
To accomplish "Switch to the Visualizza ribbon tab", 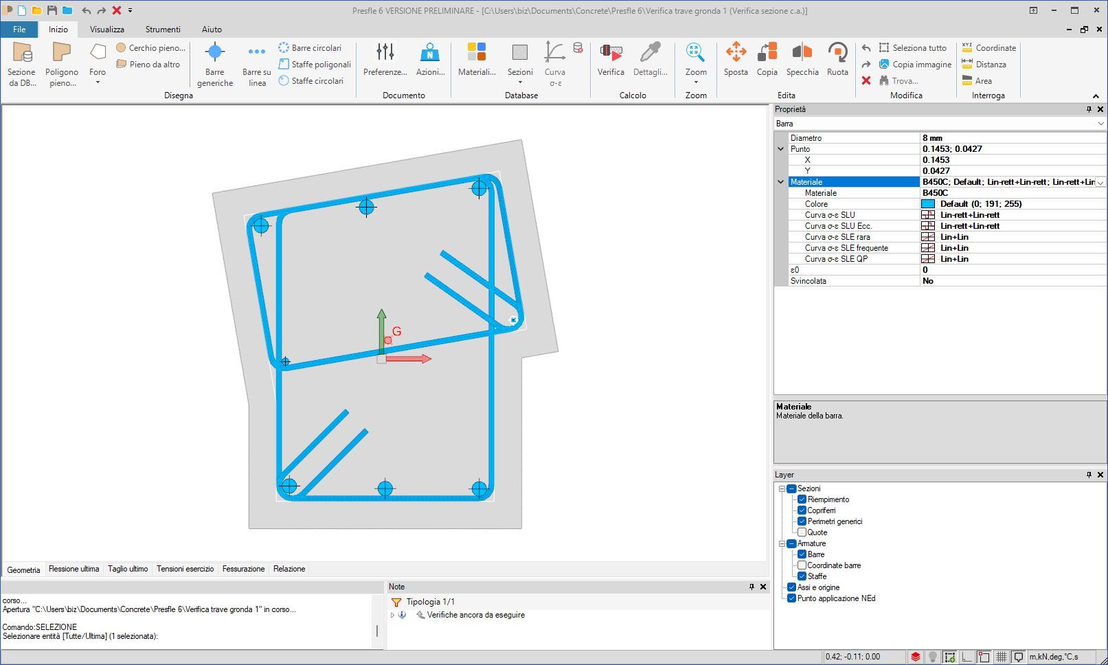I will (x=107, y=30).
